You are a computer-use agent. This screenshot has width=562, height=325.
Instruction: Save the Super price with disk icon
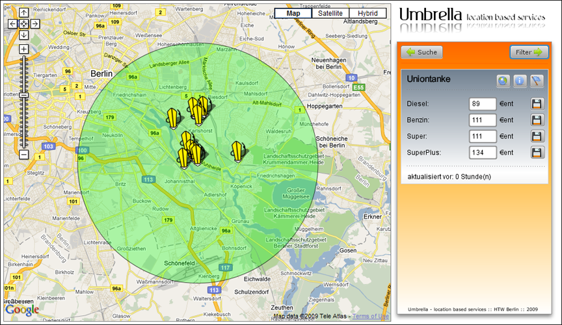(x=537, y=136)
